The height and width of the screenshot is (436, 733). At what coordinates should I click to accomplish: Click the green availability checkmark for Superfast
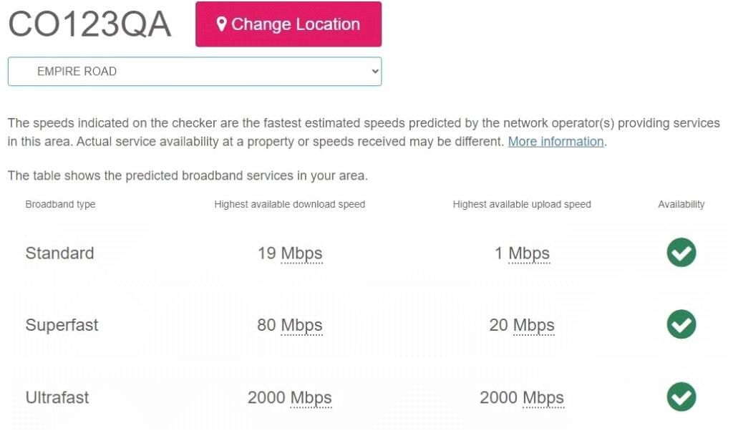pyautogui.click(x=681, y=324)
